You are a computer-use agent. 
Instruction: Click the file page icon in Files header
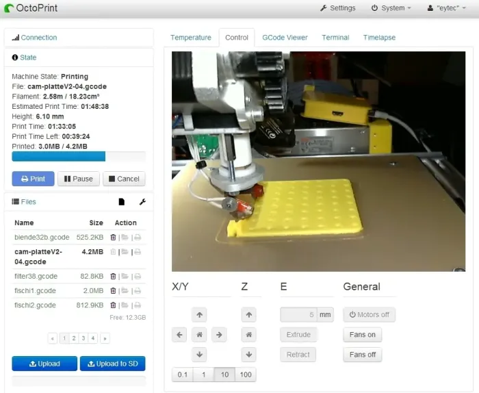[x=121, y=202]
